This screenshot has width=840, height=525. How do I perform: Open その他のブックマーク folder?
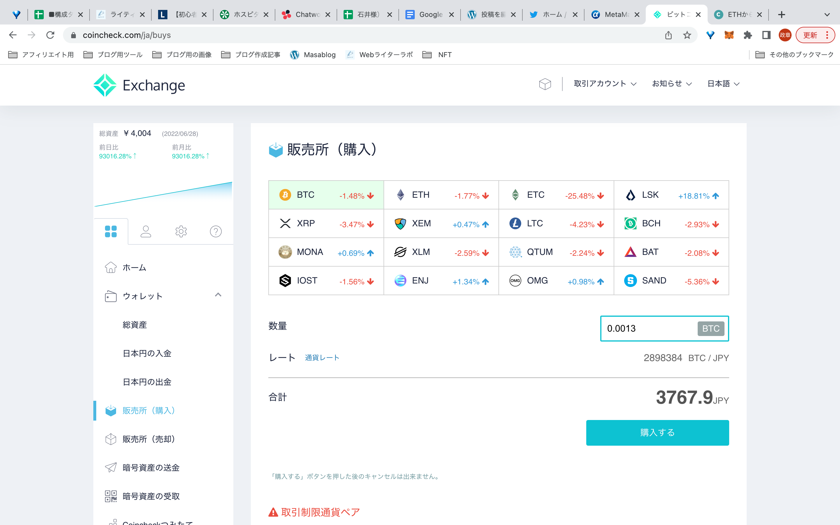794,55
